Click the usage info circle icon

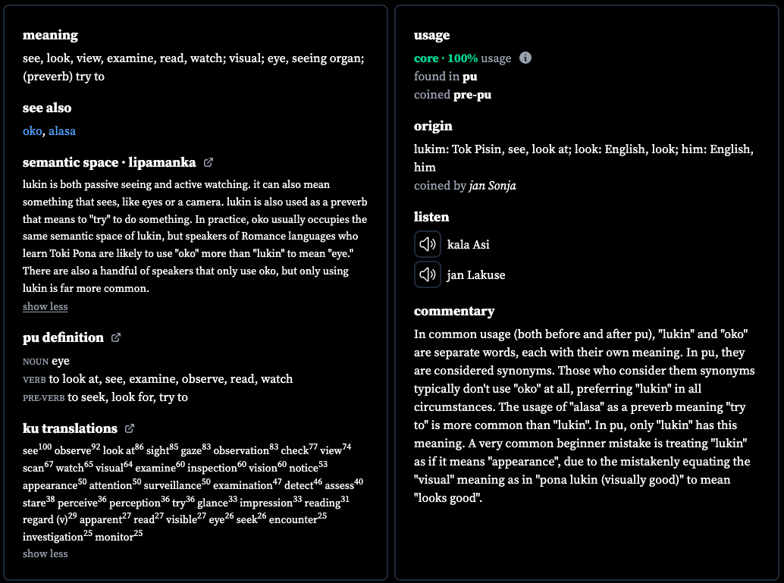pos(525,58)
